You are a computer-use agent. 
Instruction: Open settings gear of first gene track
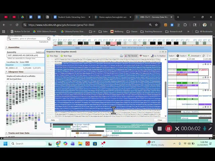coord(208,64)
